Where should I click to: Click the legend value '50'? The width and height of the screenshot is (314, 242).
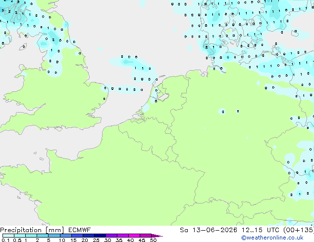pyautogui.click(x=153, y=240)
